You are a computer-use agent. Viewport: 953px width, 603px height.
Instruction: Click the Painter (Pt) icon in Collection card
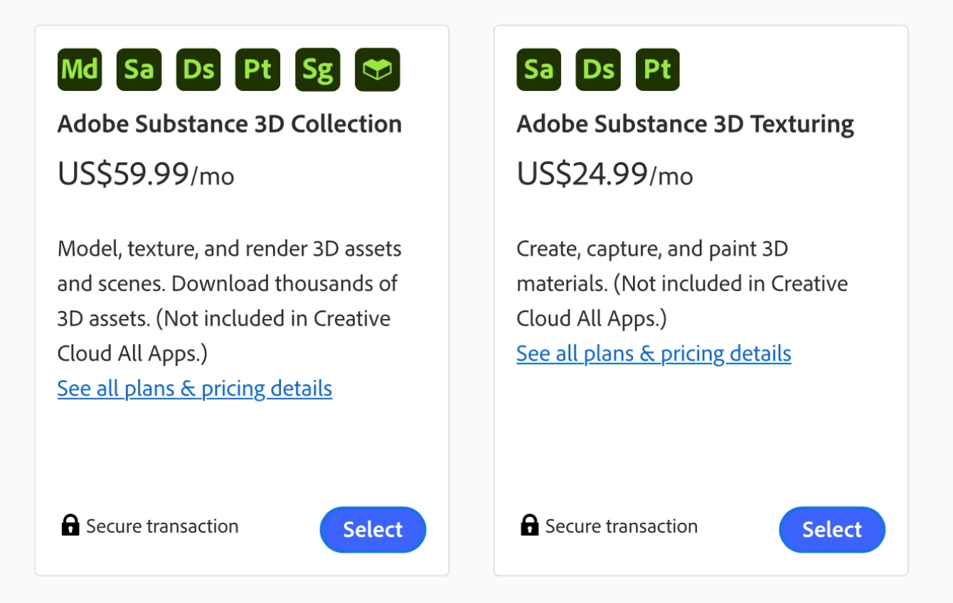click(257, 70)
